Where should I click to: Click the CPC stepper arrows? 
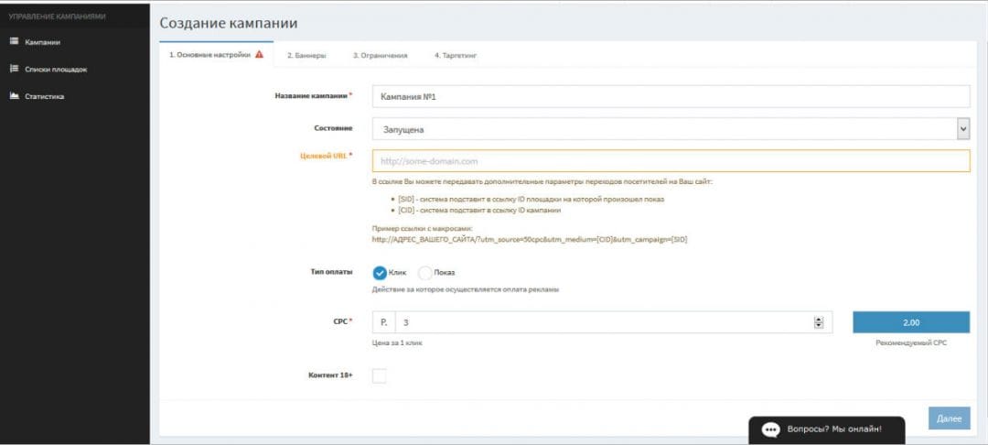[819, 322]
